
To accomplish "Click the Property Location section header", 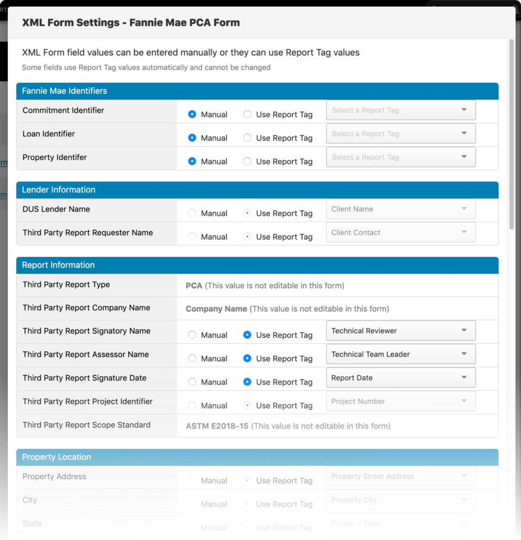I will pyautogui.click(x=258, y=457).
